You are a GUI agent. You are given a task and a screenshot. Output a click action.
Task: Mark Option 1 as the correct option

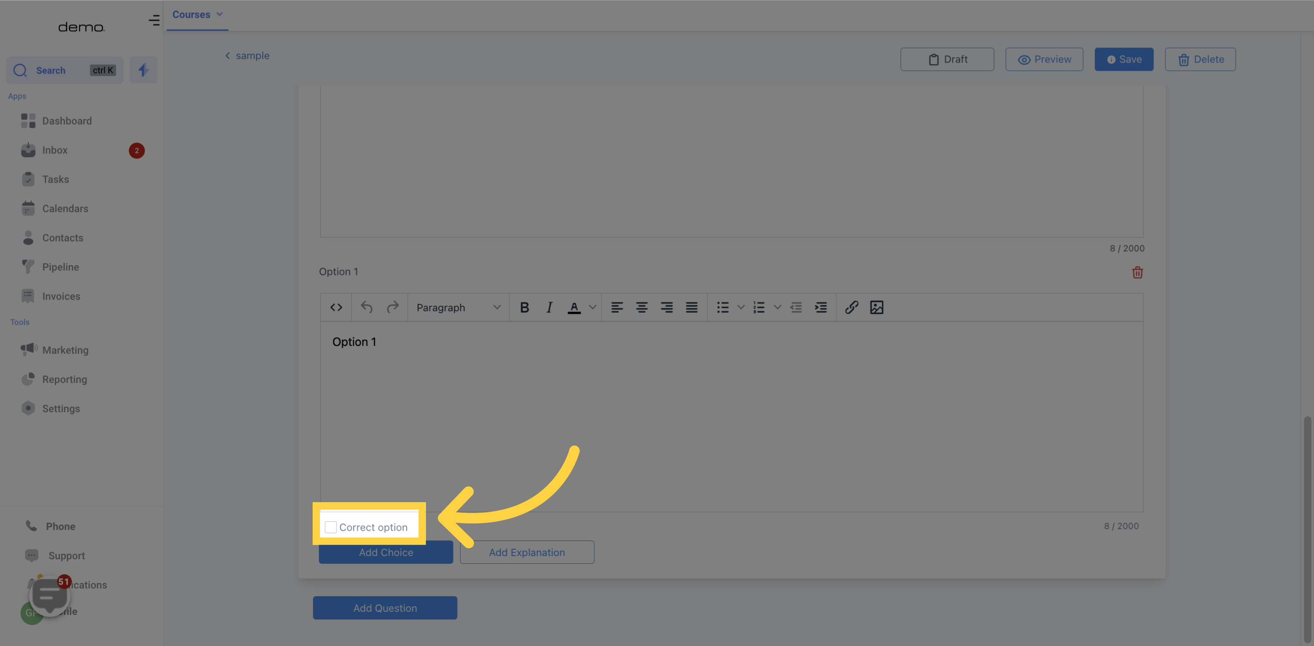pyautogui.click(x=330, y=527)
